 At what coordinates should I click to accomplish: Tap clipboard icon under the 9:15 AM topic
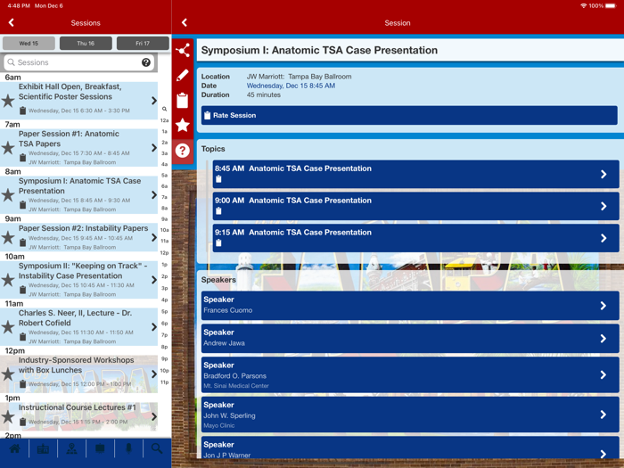(x=218, y=242)
